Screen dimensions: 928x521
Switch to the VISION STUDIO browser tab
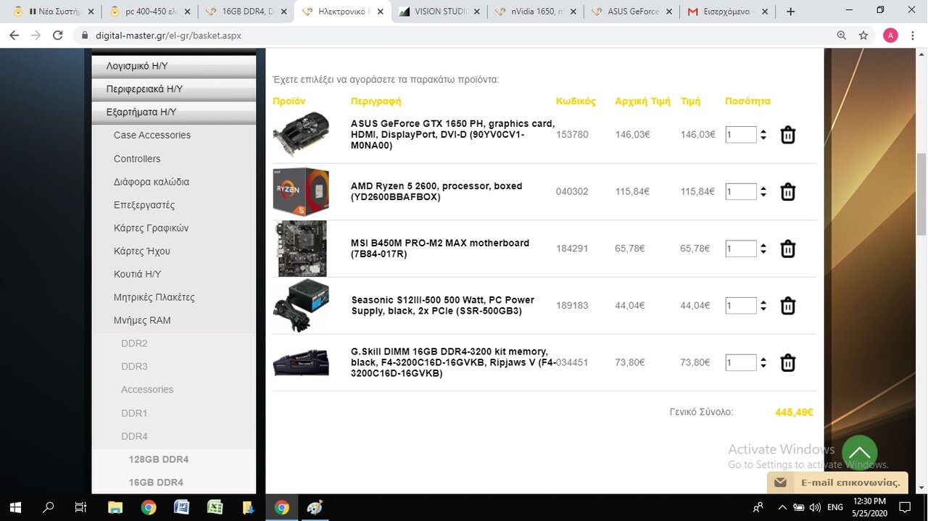(439, 12)
